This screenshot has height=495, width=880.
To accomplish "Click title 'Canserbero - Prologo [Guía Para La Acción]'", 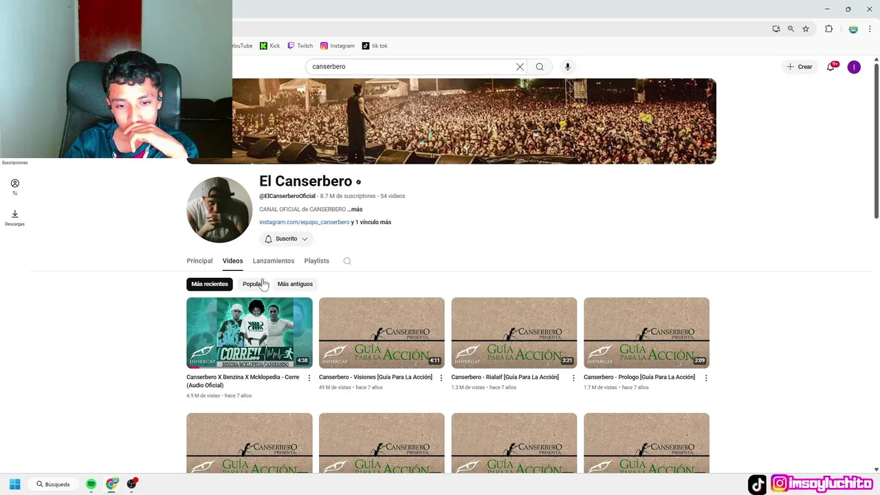I will 639,377.
